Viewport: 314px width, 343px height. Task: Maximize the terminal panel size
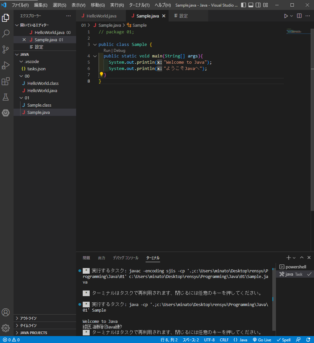pos(302,257)
